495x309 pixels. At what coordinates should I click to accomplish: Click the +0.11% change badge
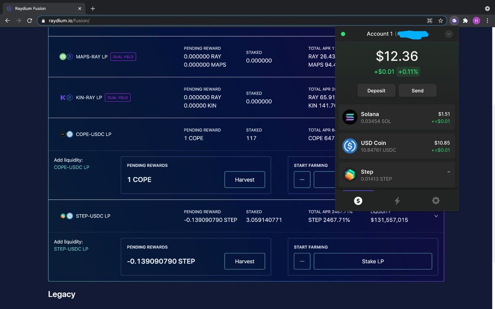click(x=408, y=72)
